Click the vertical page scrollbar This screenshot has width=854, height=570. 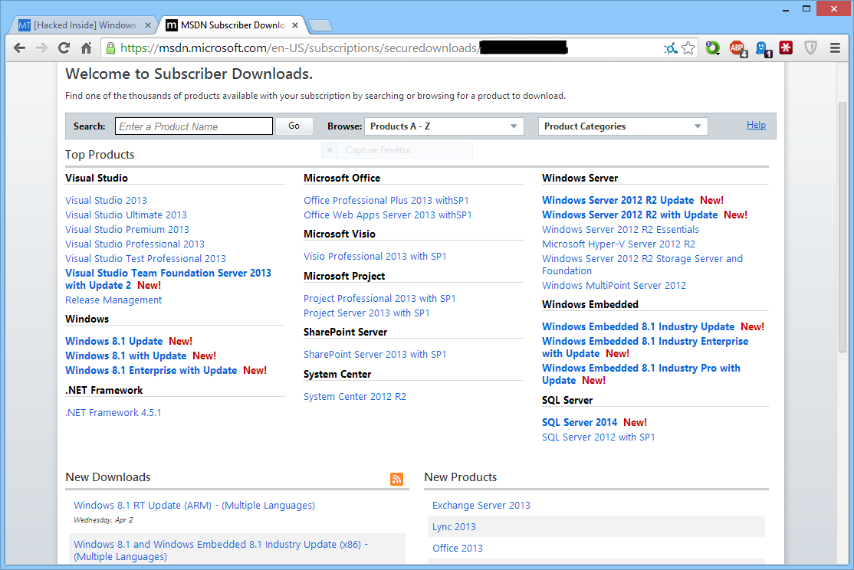point(844,230)
